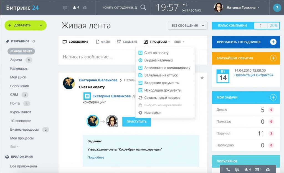Choose Создать новый процесс menu entry
The height and width of the screenshot is (173, 284).
(x=162, y=98)
